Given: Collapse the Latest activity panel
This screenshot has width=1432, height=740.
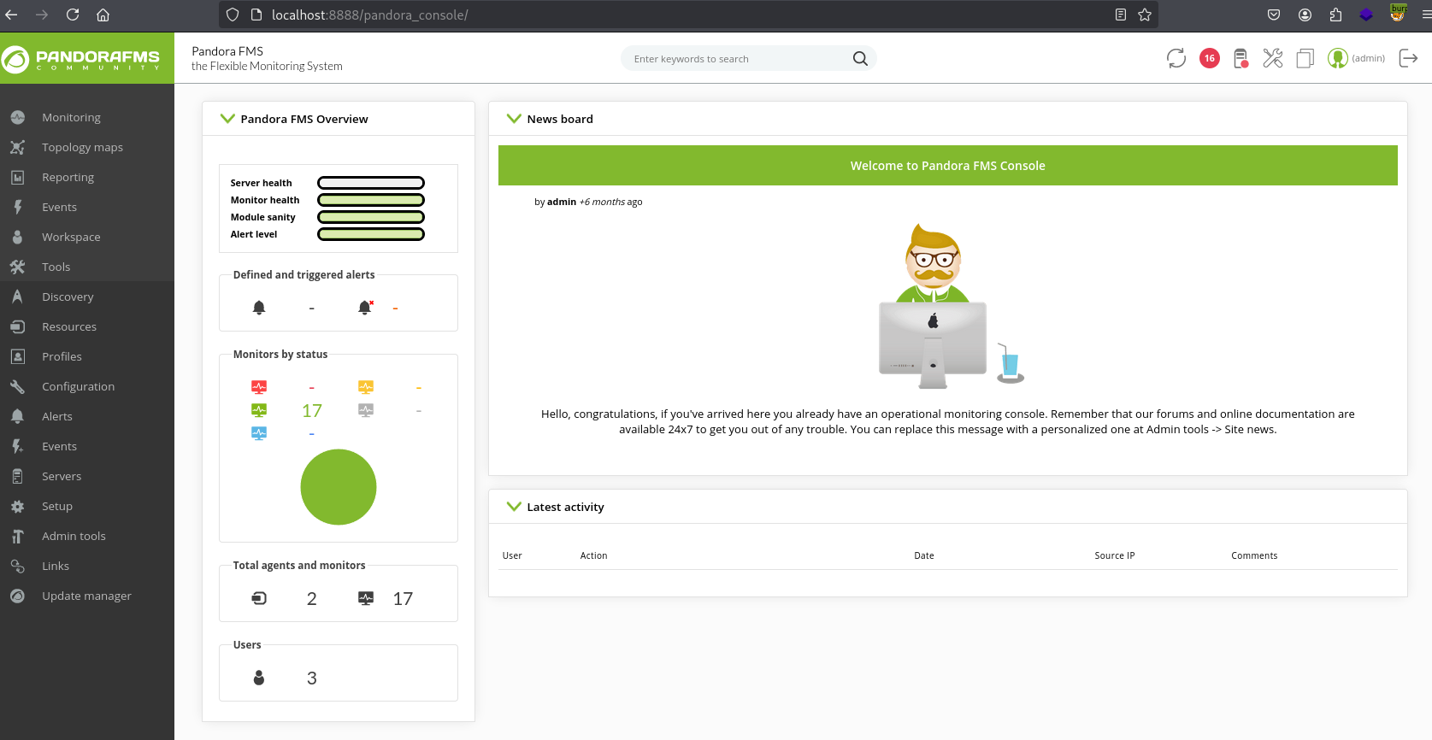Looking at the screenshot, I should click(514, 507).
